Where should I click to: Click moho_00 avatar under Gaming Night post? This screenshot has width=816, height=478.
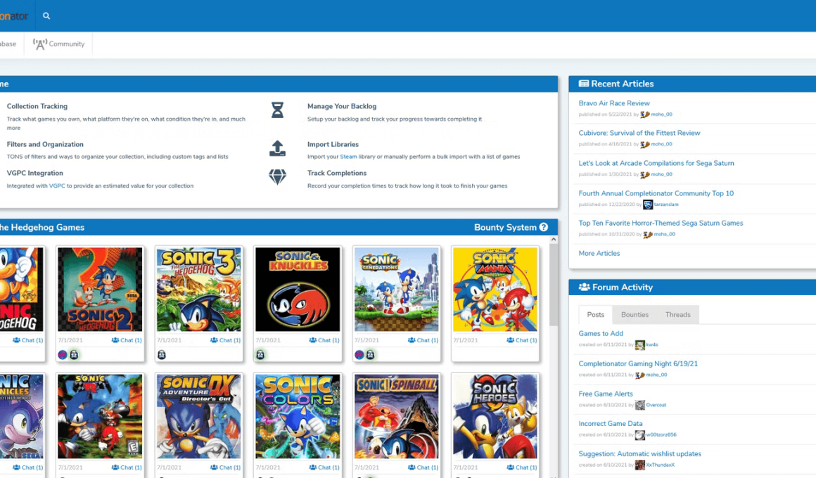point(640,375)
